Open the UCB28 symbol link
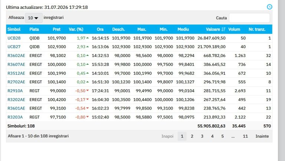This screenshot has height=161, width=285. click(14, 38)
